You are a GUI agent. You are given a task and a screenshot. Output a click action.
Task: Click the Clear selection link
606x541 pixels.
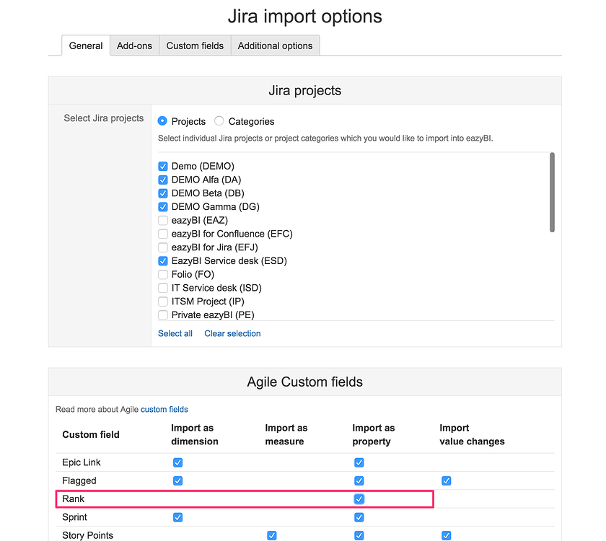click(232, 333)
